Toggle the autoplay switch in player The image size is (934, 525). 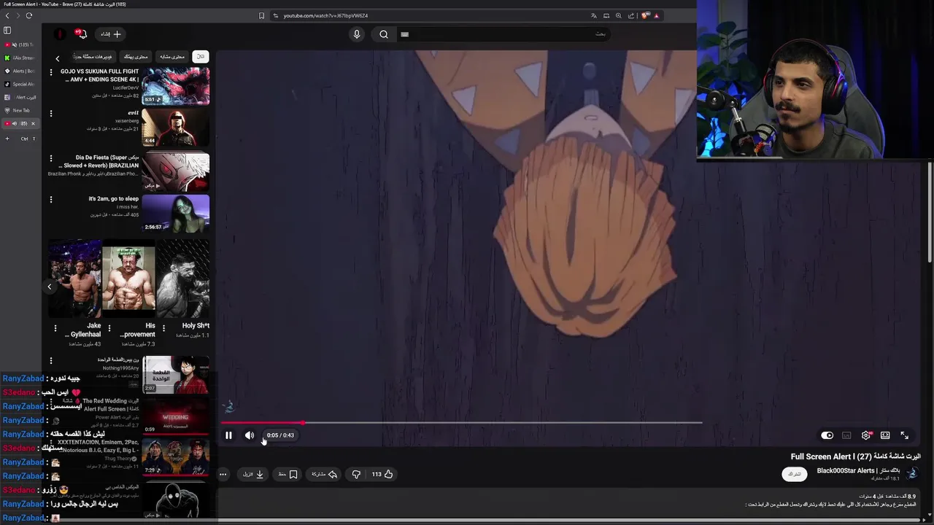coord(827,435)
